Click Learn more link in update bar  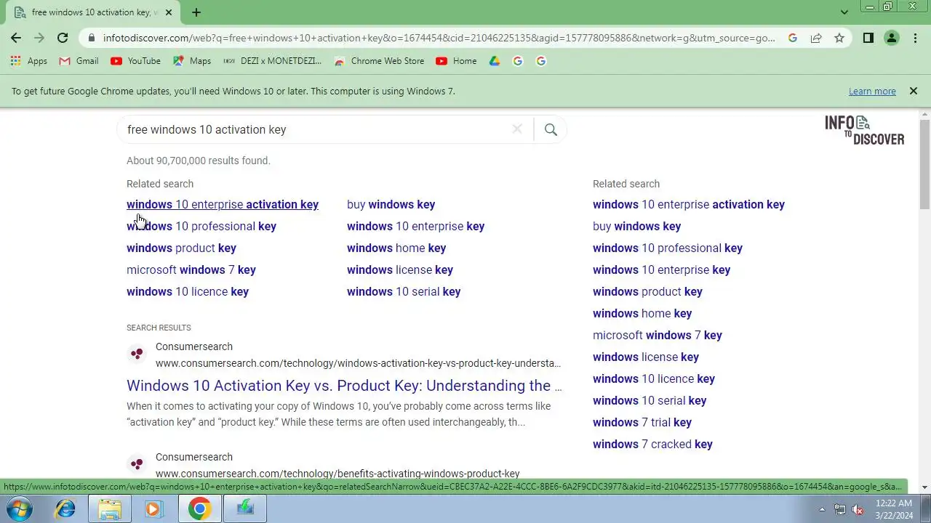coord(872,92)
